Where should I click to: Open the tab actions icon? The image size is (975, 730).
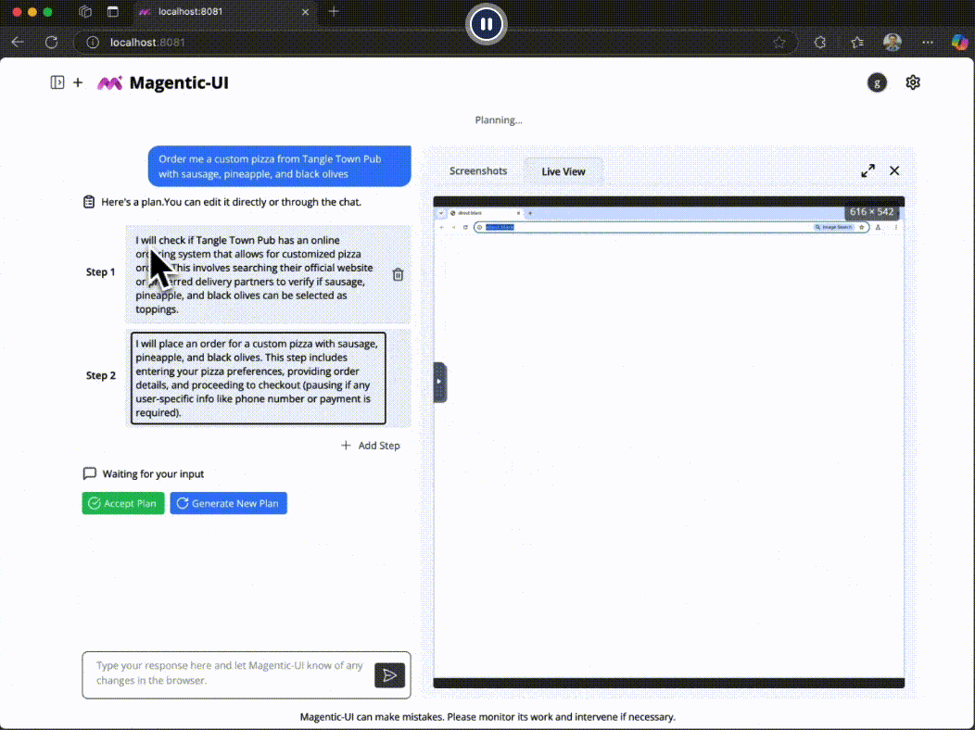click(x=112, y=11)
